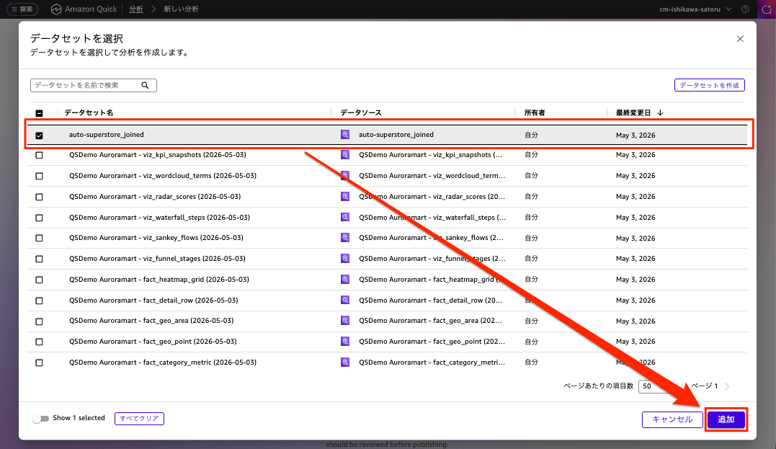Click データセットを作成 button
The height and width of the screenshot is (449, 776).
[709, 85]
